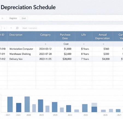The image size is (123, 119).
Task: Click the filter icon left of Register
Action: tap(2, 18)
